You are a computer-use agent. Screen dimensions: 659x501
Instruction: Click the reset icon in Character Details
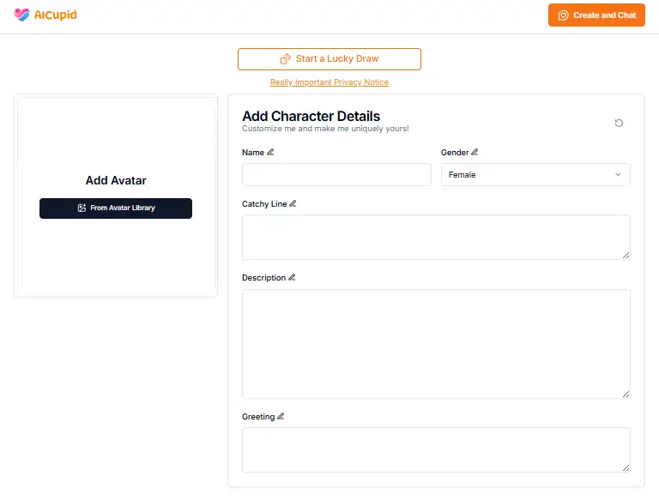[x=619, y=124]
